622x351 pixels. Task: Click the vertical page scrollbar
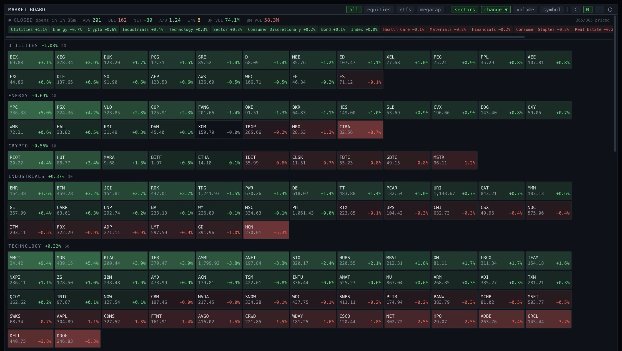615,83
